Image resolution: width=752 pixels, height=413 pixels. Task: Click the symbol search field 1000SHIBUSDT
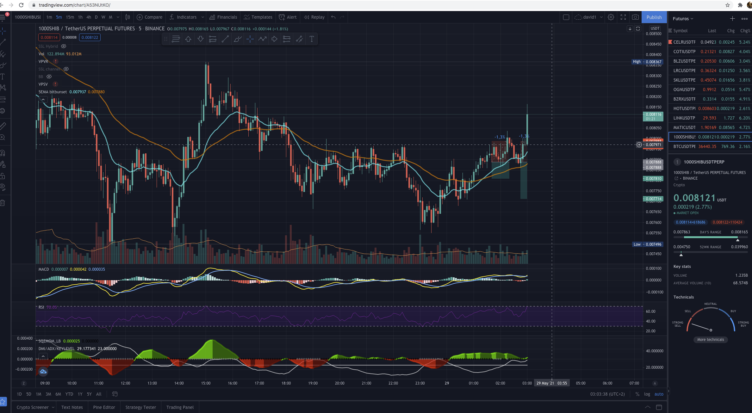click(28, 17)
